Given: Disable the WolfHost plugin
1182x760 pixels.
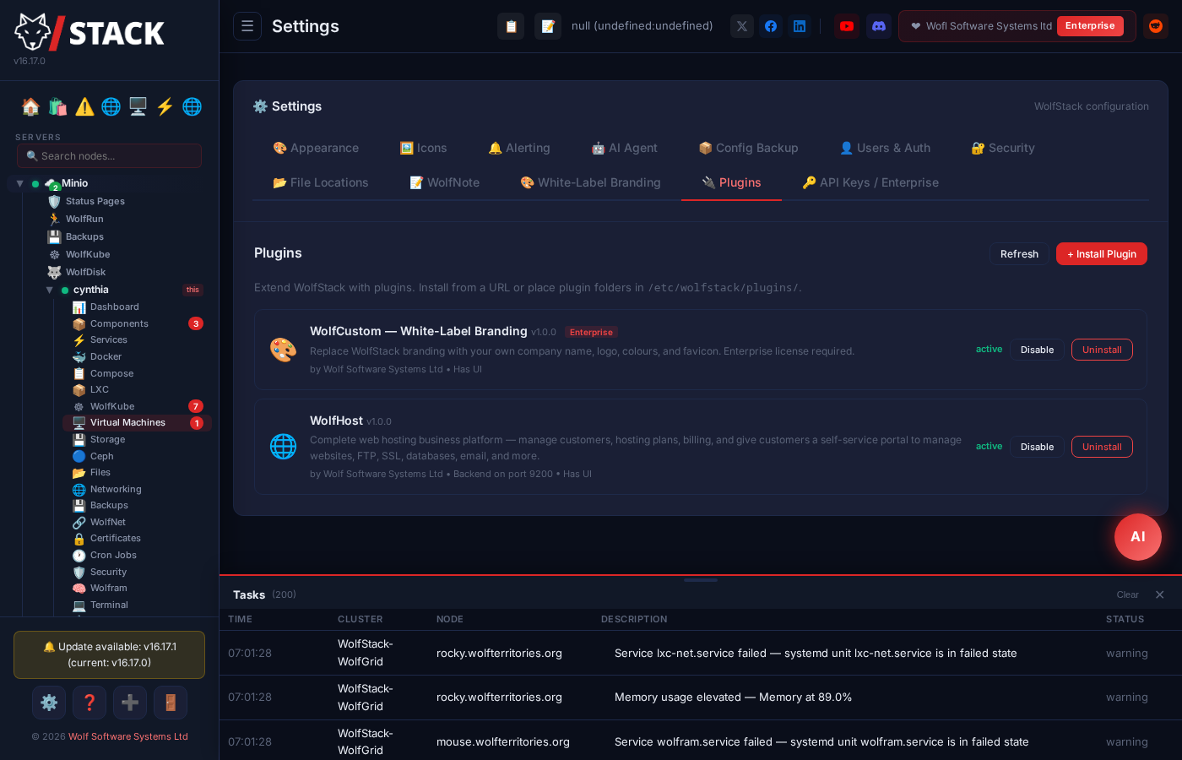Looking at the screenshot, I should (x=1037, y=447).
